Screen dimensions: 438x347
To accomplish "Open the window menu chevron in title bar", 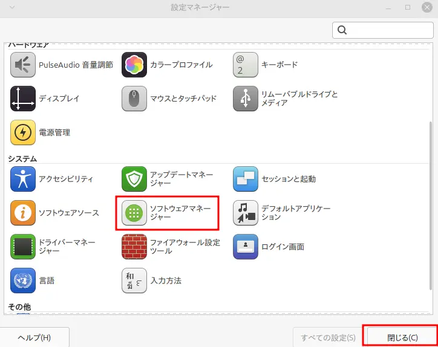I will click(12, 7).
